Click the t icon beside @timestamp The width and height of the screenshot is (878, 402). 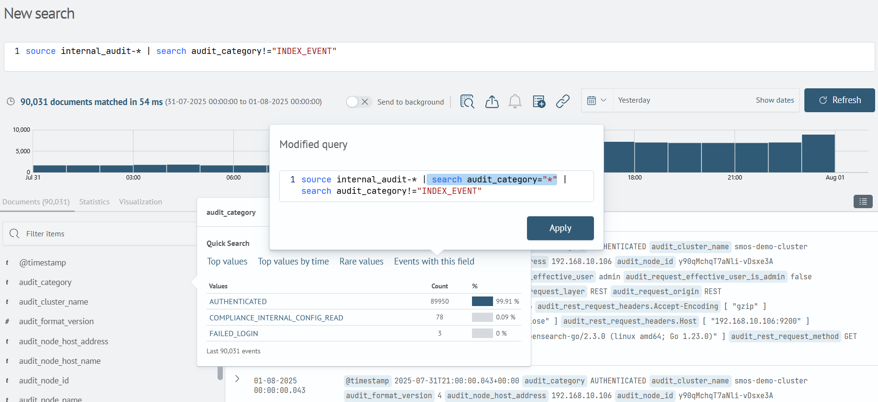[7, 263]
